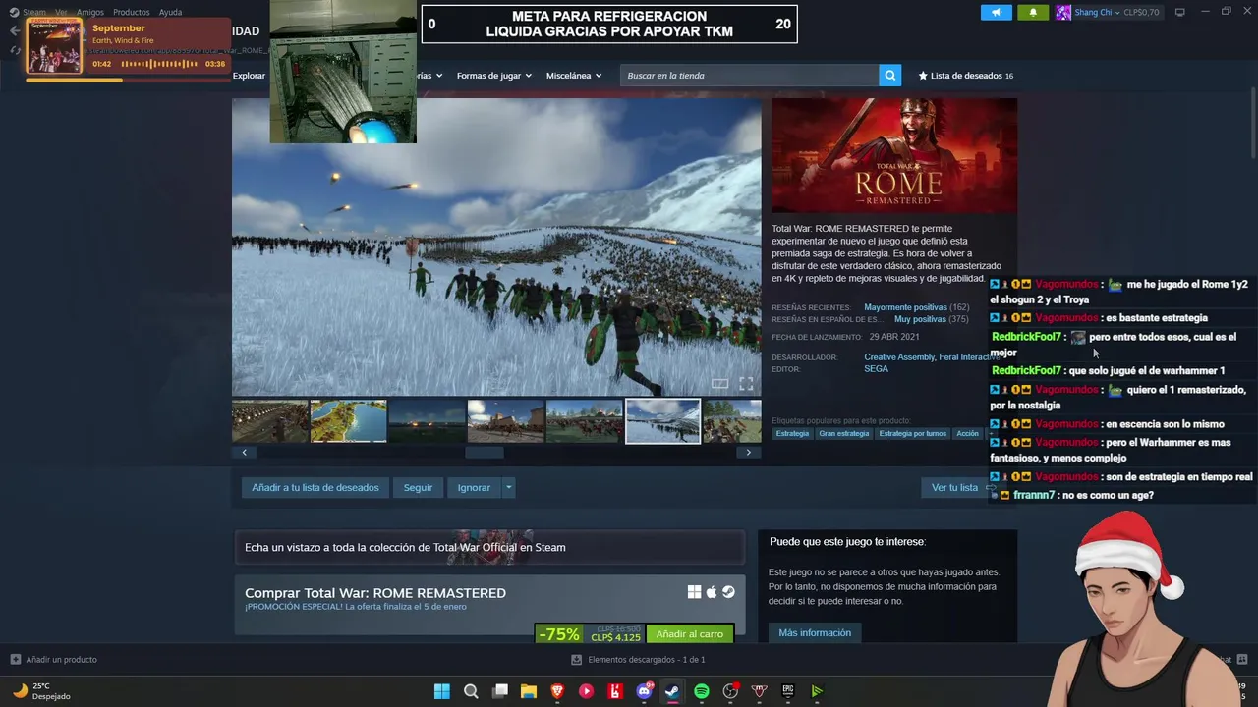Open 'Formas de jugar' dropdown menu
The width and height of the screenshot is (1258, 707).
click(x=493, y=76)
